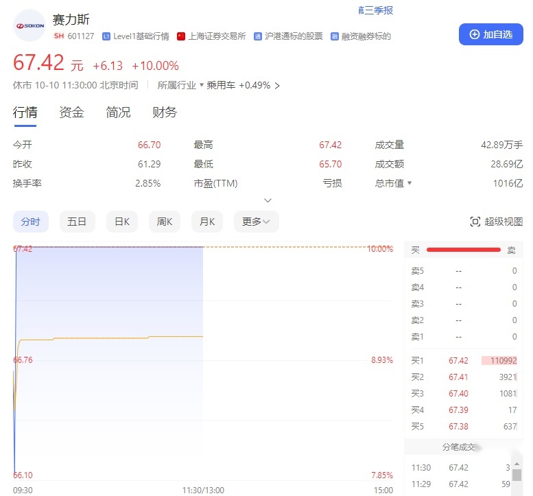Screen dimensions: 533x496
Task: Click the 买4 price 67.39
Action: [458, 410]
